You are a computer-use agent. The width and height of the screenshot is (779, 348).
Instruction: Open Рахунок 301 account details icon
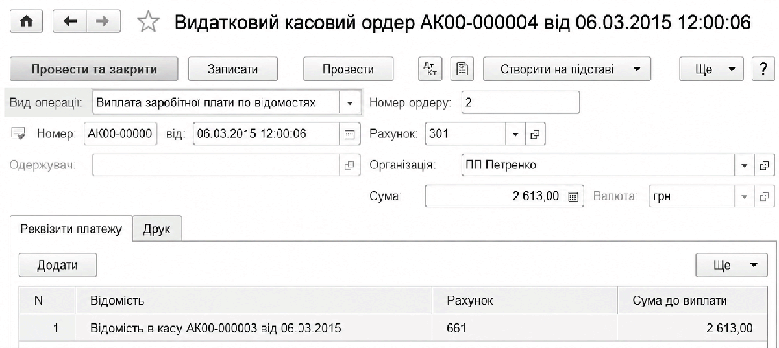(535, 135)
